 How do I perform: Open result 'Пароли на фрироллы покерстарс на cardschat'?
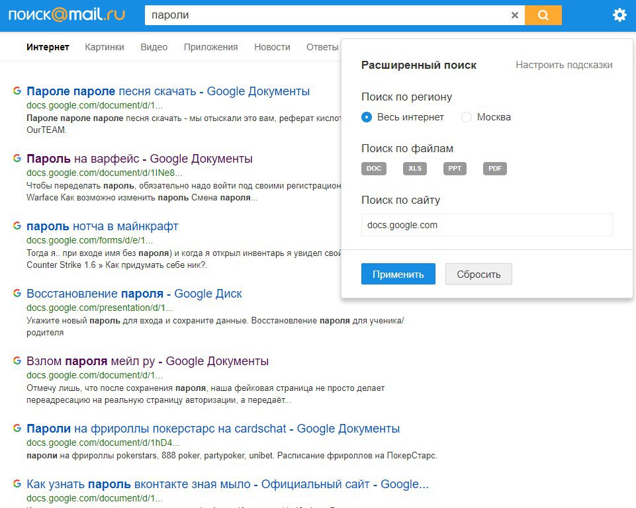point(213,429)
